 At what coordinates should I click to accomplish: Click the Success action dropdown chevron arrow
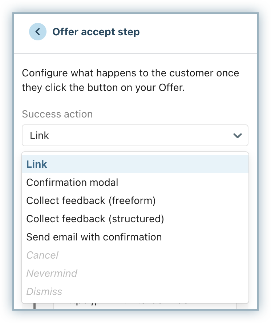tap(238, 136)
